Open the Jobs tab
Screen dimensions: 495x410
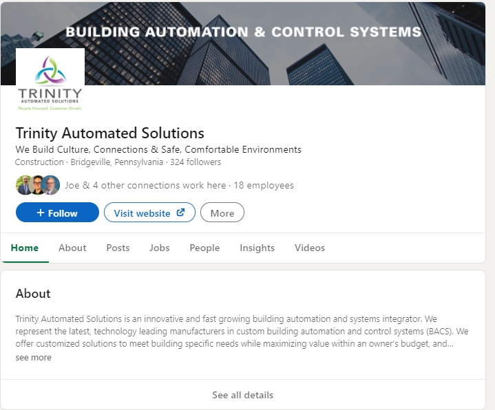coord(160,248)
